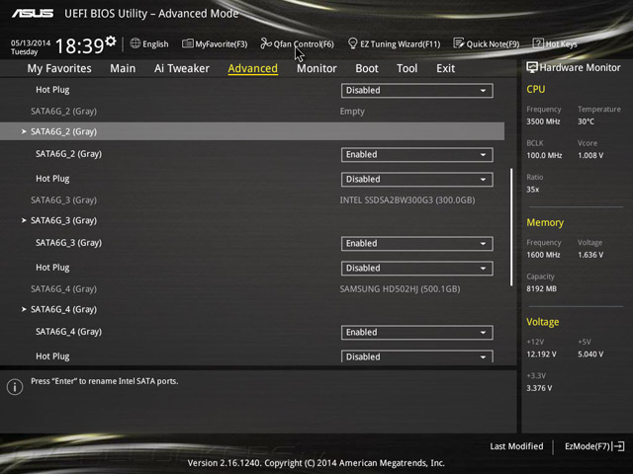Click the Memory section heading
Viewport: 633px width, 474px height.
click(545, 222)
